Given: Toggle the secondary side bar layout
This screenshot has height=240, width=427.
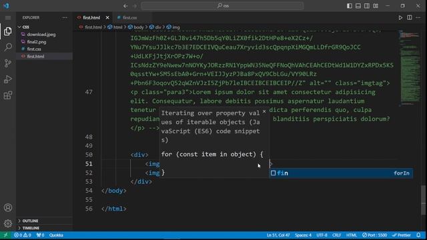Looking at the screenshot, I should 367,6.
